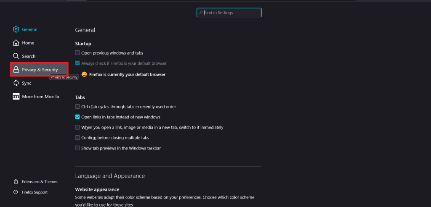The image size is (431, 207).
Task: Open the Privacy & Security settings category
Action: click(39, 70)
